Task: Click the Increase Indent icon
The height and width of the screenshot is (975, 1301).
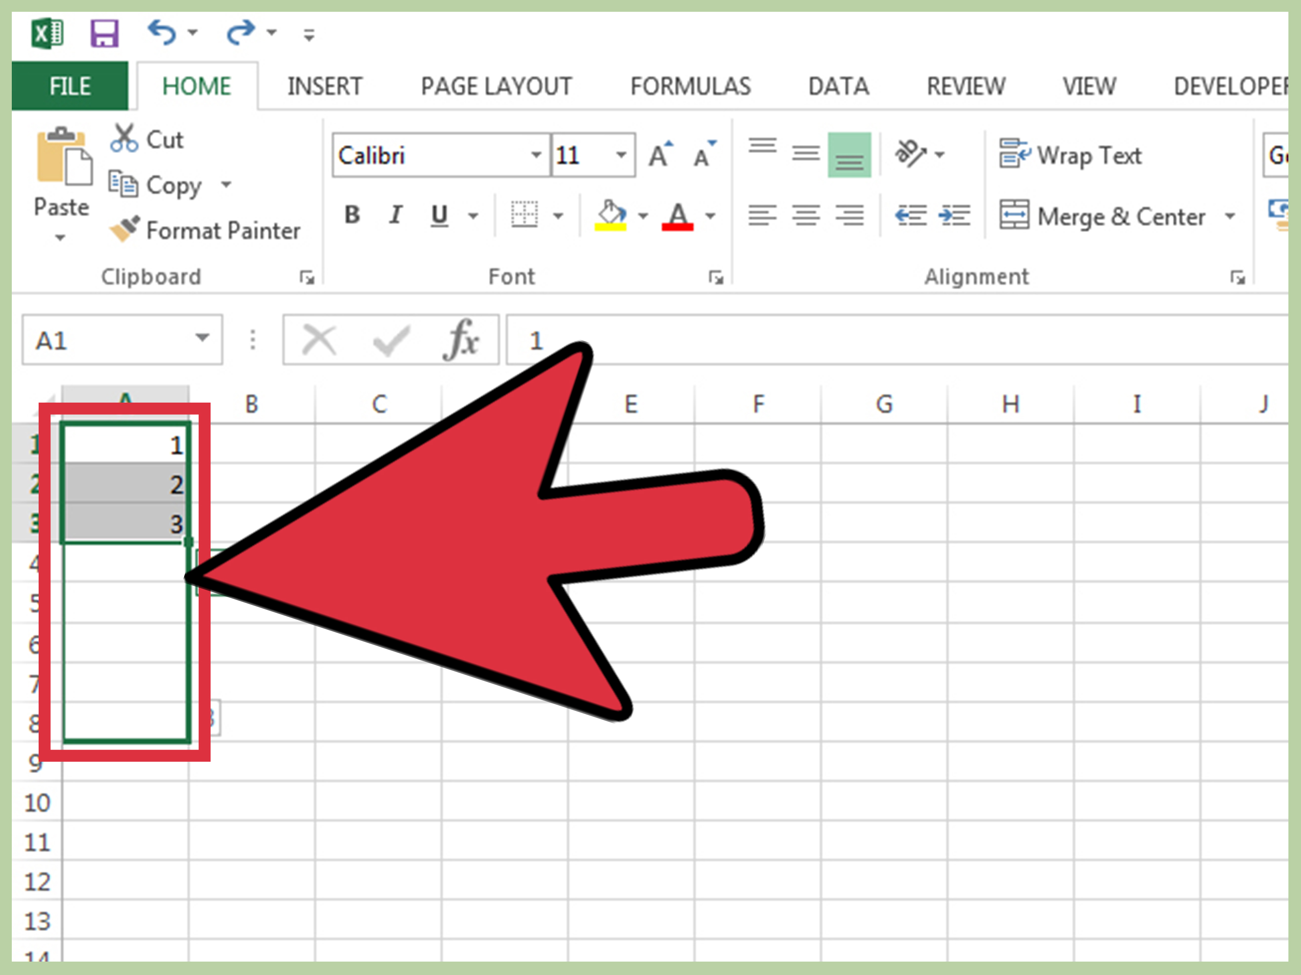Action: (954, 212)
